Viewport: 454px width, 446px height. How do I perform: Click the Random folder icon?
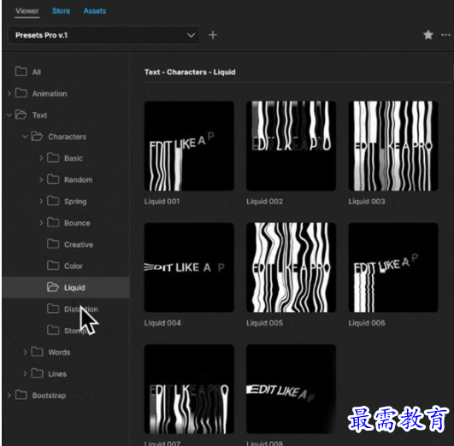53,179
